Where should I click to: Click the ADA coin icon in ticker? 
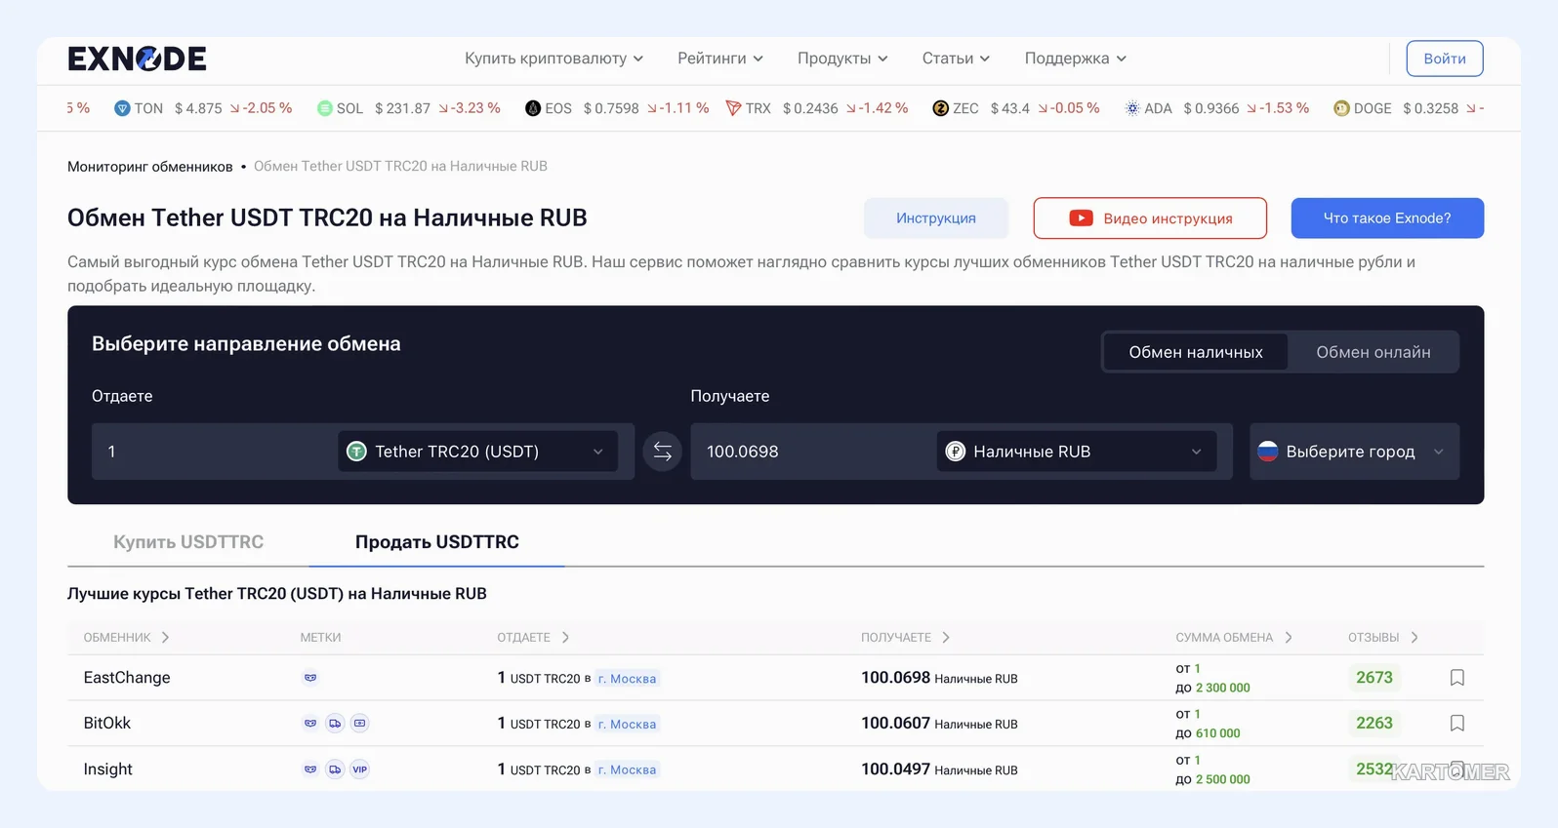click(x=1132, y=108)
